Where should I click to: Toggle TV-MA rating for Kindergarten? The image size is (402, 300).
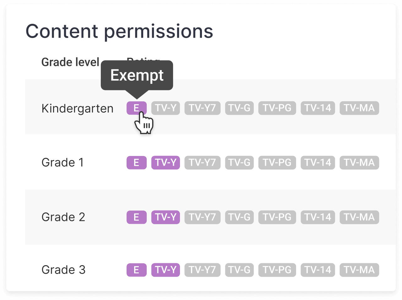pyautogui.click(x=359, y=108)
